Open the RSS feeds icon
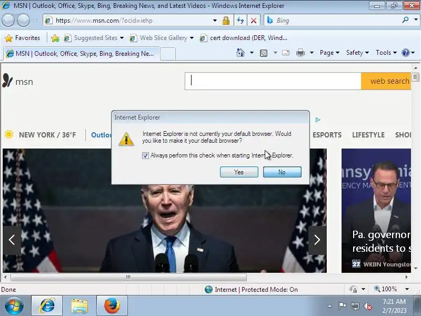The image size is (421, 316). click(264, 53)
